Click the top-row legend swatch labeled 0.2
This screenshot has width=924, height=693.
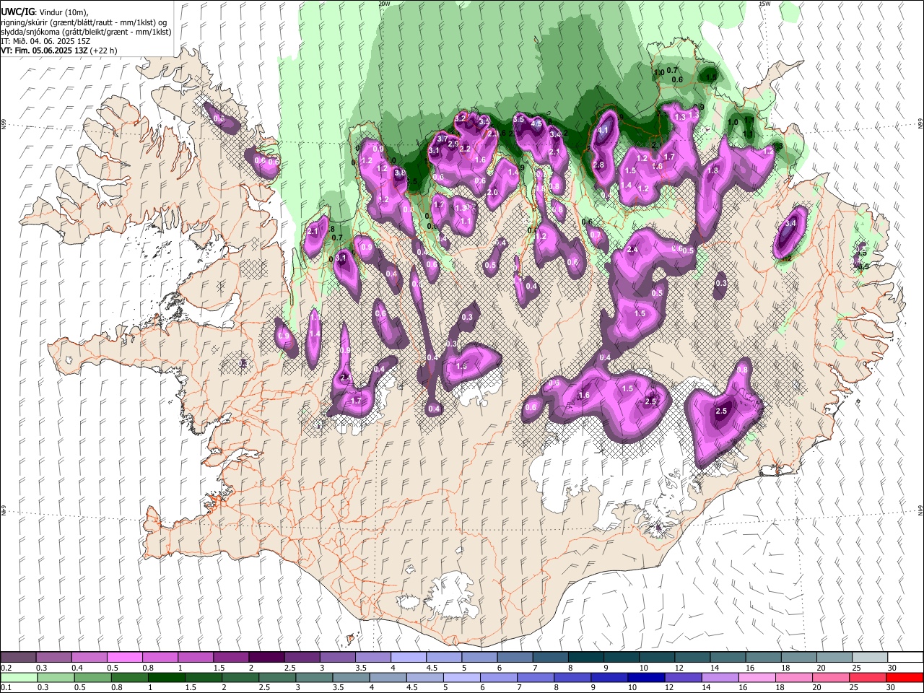tap(18, 658)
